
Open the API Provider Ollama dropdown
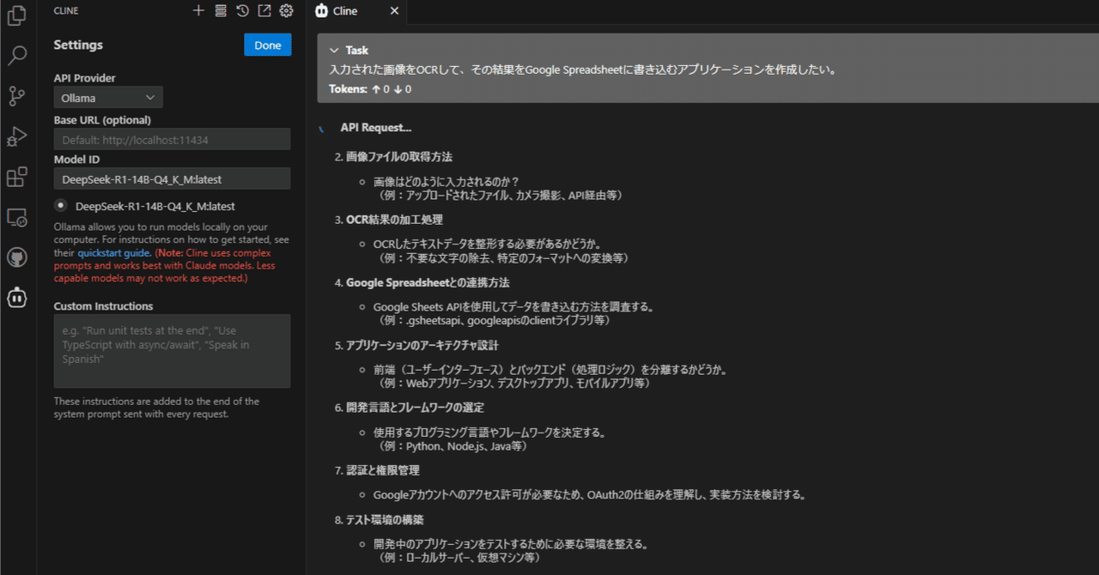click(108, 97)
